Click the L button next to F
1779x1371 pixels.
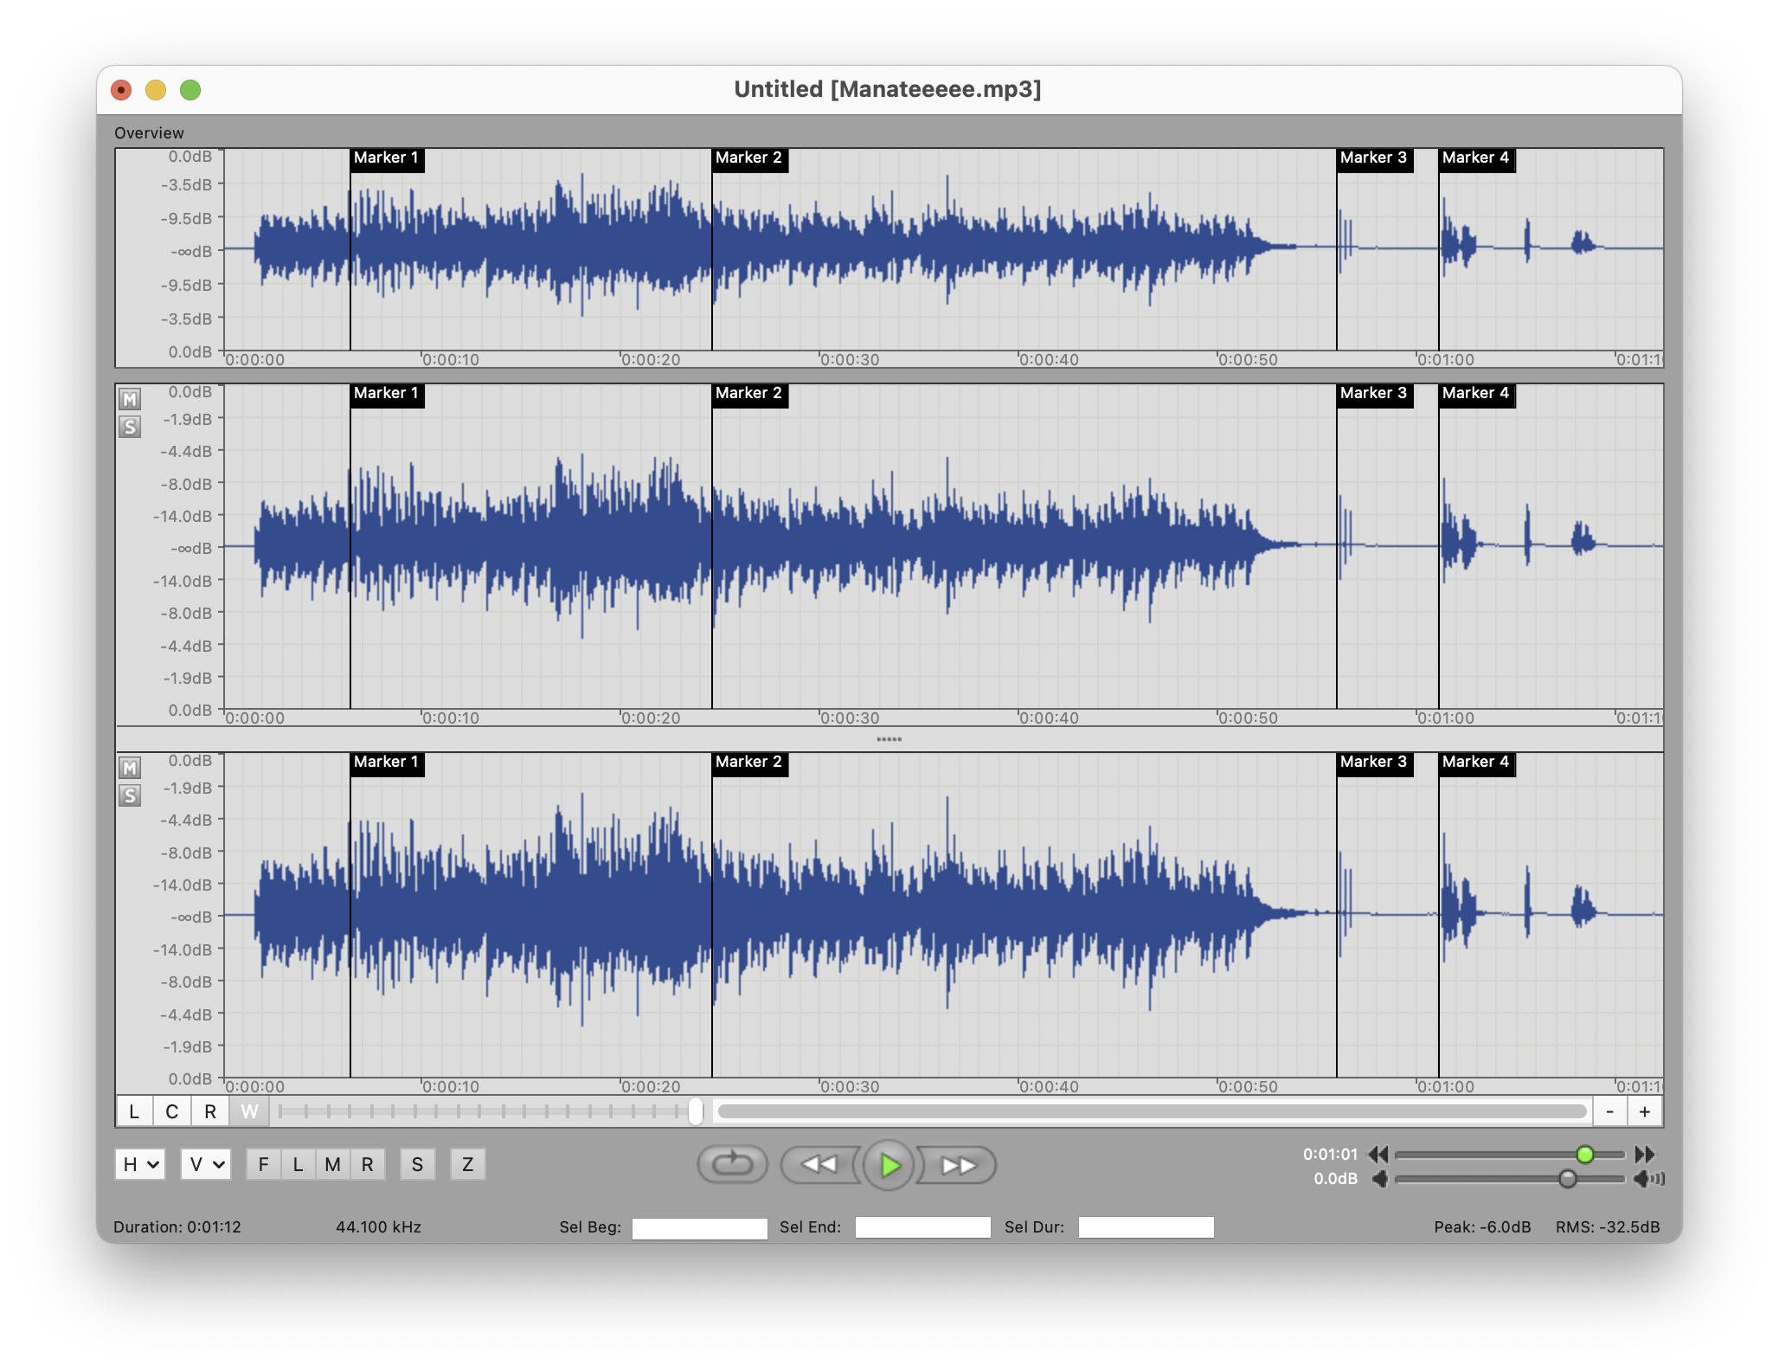[x=299, y=1164]
